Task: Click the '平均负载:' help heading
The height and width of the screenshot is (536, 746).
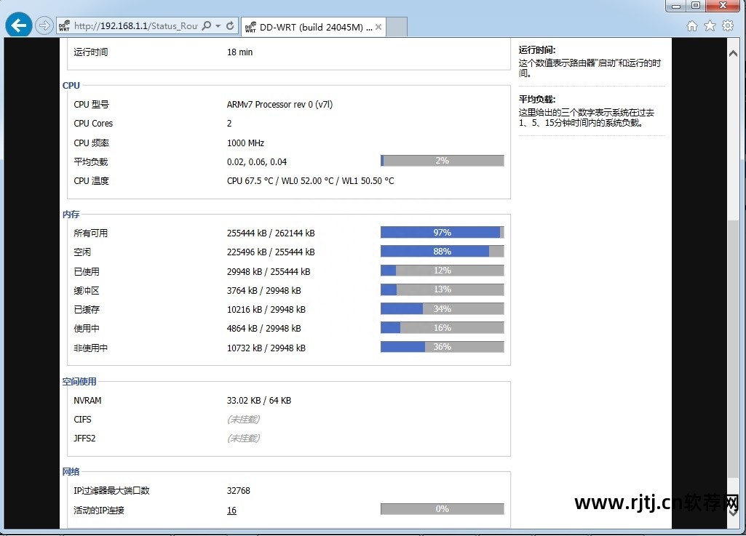Action: coord(537,100)
